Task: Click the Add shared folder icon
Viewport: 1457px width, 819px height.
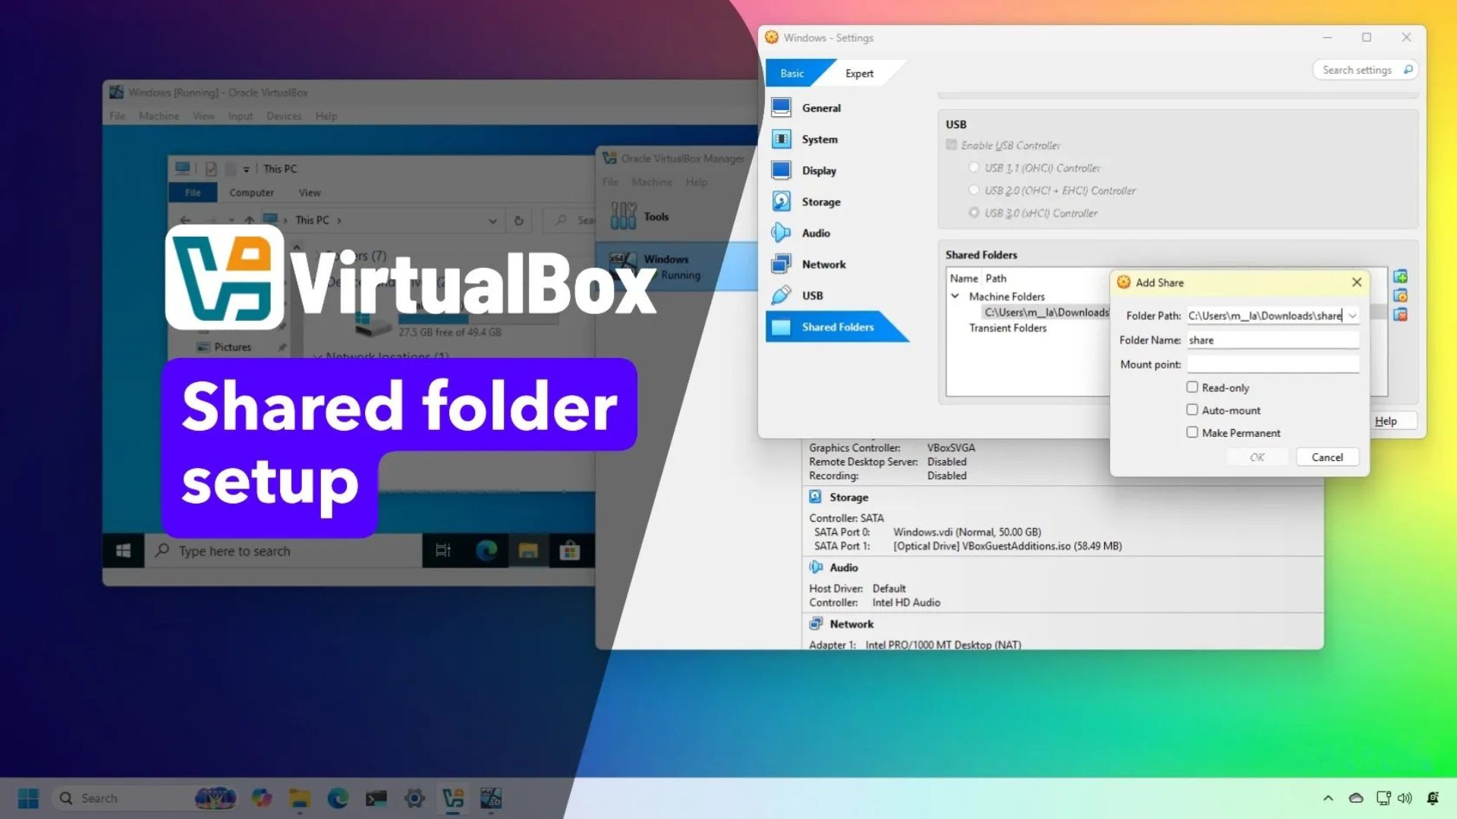Action: (x=1400, y=277)
